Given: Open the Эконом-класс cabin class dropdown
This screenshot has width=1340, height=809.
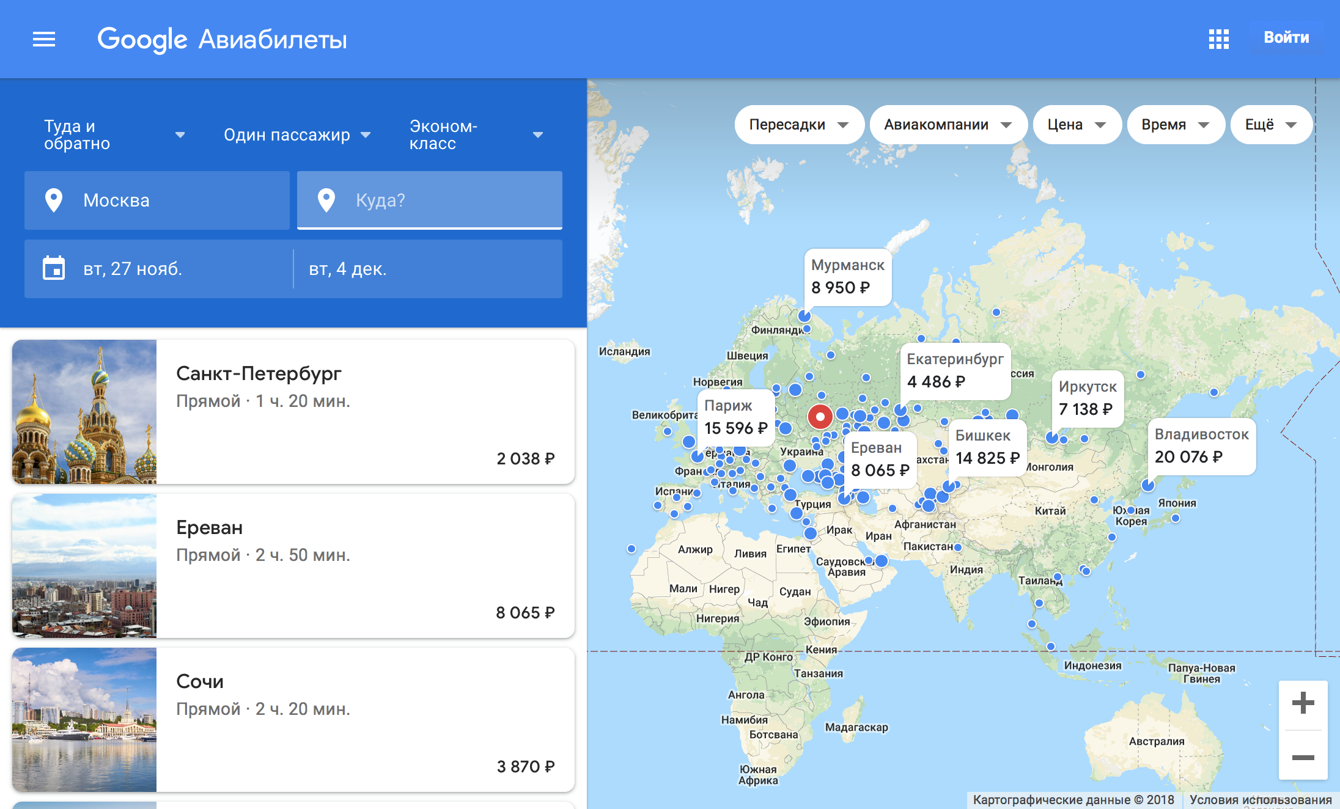Looking at the screenshot, I should pos(476,135).
